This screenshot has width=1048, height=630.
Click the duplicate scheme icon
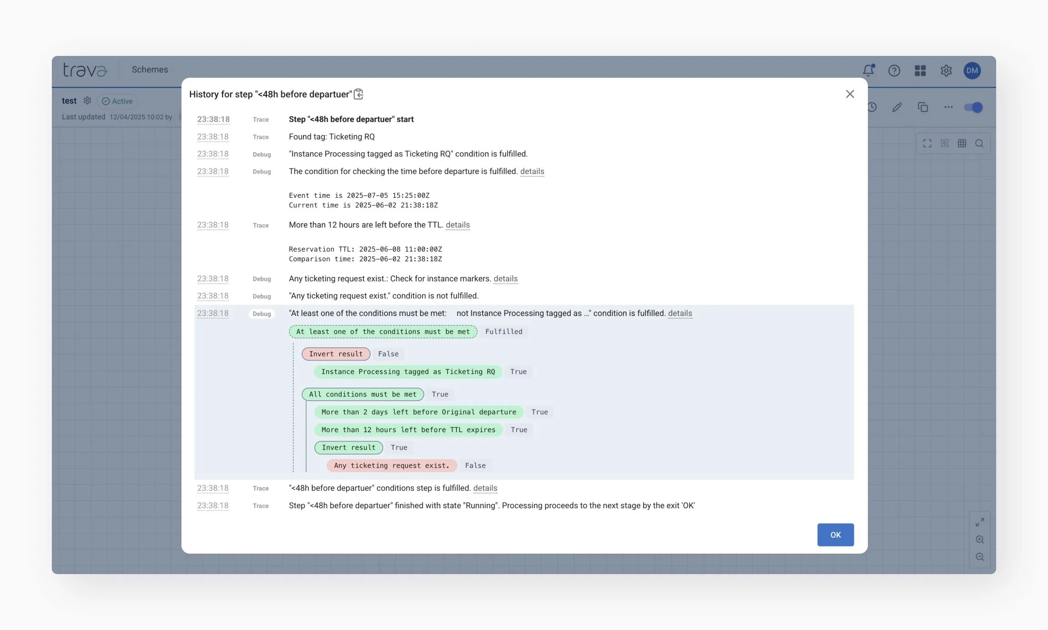click(922, 107)
